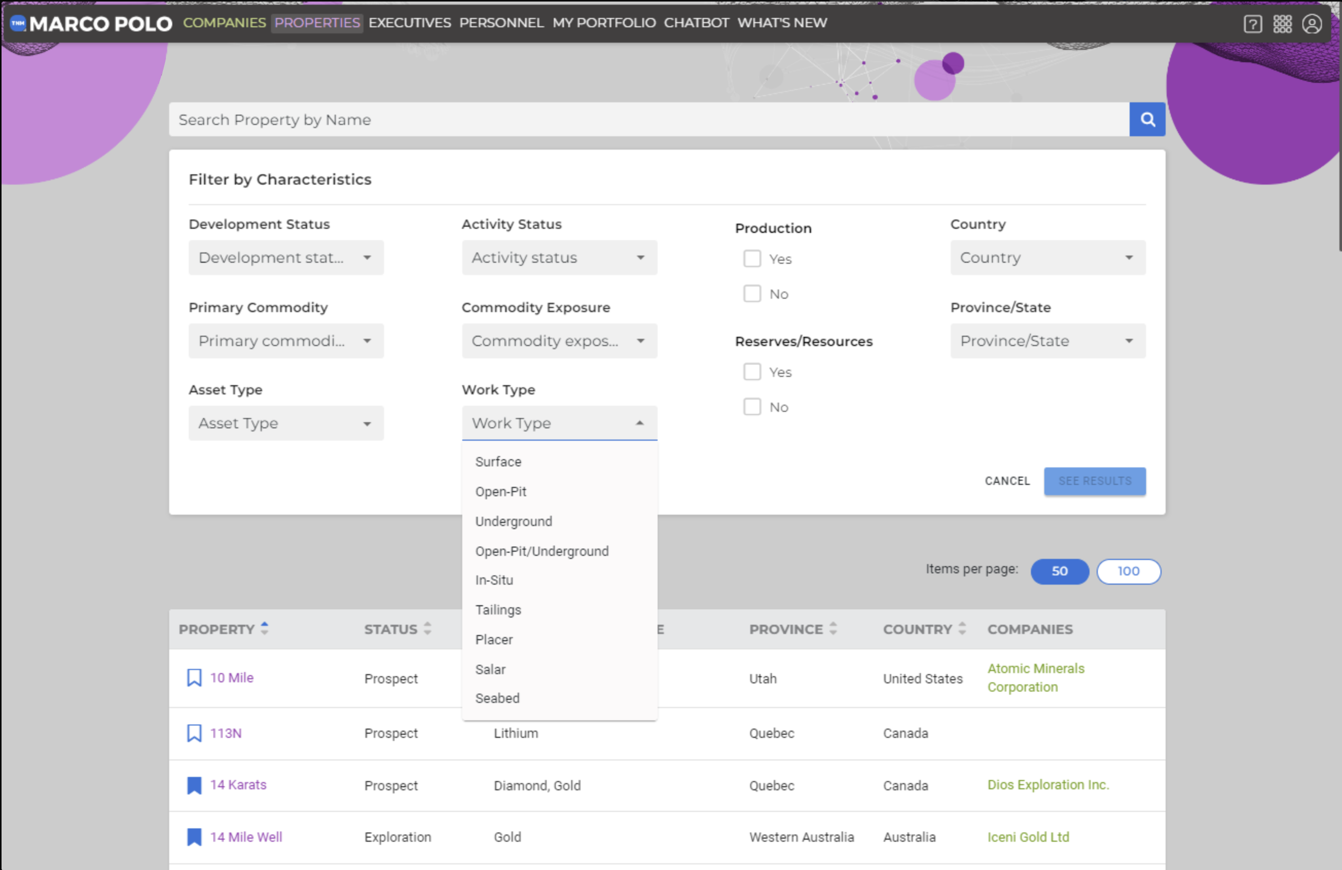1342x870 pixels.
Task: Open Primary Commodity dropdown
Action: click(286, 340)
